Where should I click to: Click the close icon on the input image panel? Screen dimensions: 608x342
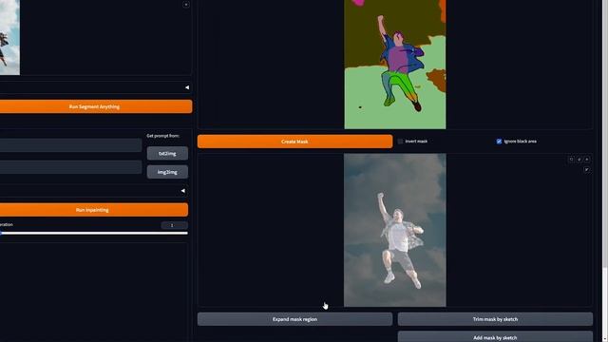(x=186, y=5)
